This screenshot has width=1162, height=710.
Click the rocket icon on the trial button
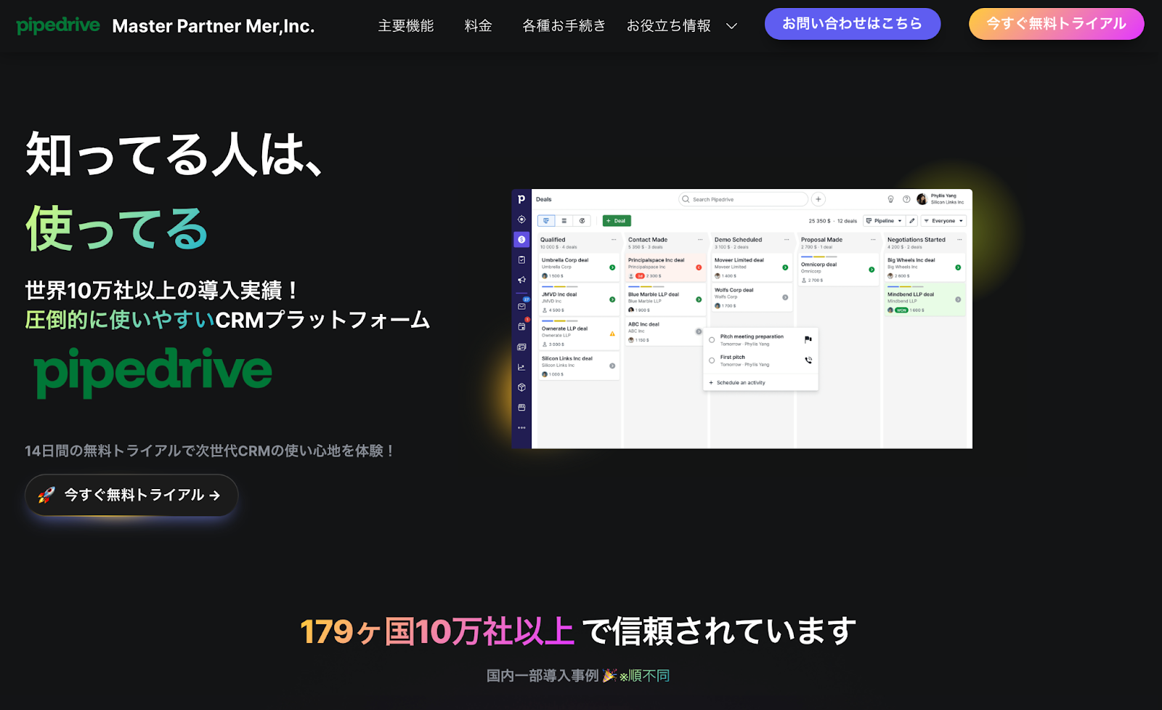tap(46, 495)
